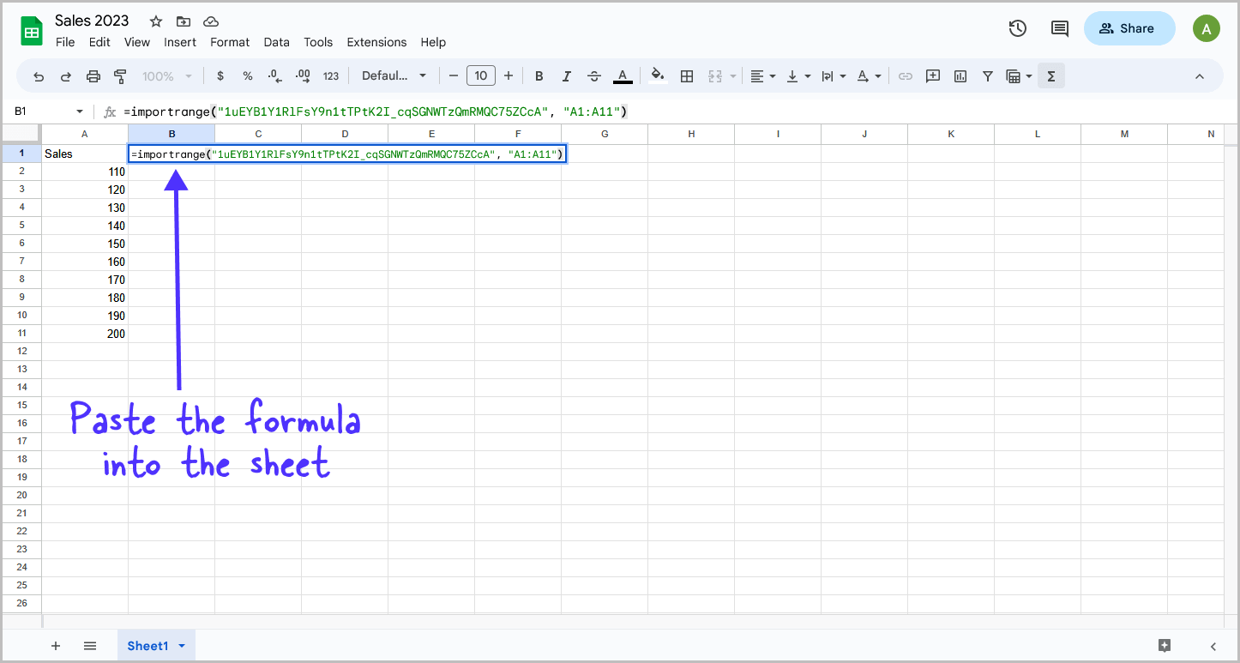This screenshot has width=1240, height=663.
Task: Open the Extensions menu
Action: (376, 42)
